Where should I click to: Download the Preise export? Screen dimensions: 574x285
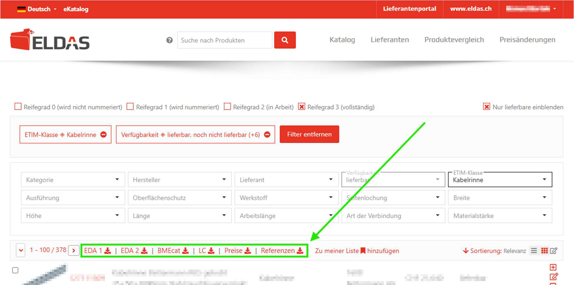pyautogui.click(x=237, y=251)
